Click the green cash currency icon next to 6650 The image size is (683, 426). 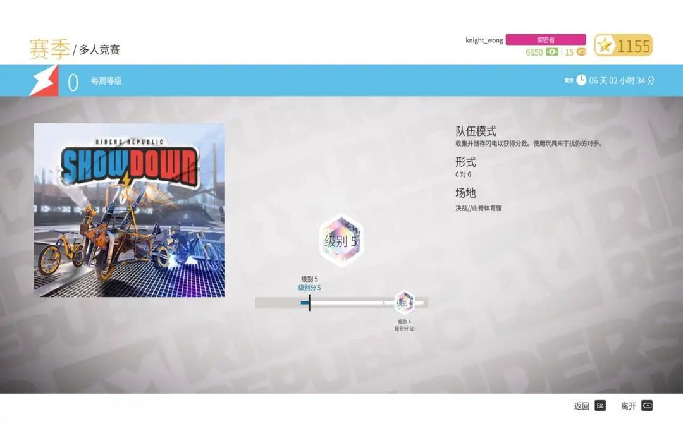click(552, 52)
